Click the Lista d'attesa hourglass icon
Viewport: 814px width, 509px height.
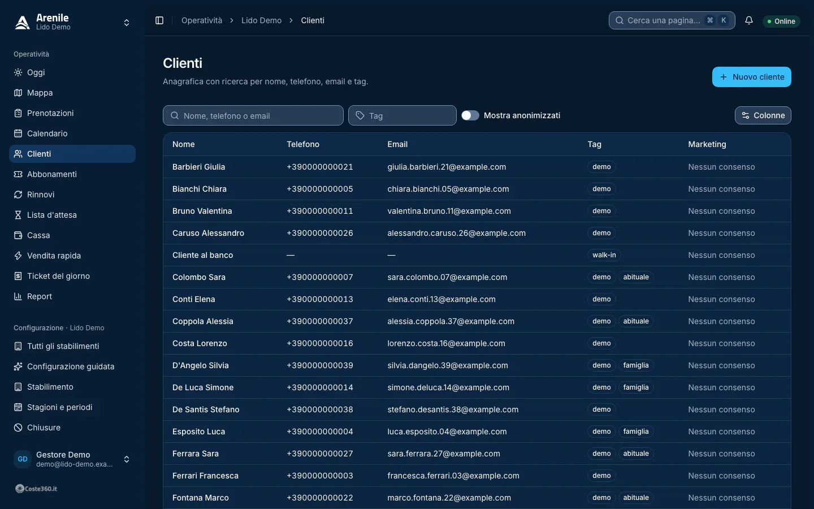[x=18, y=215]
